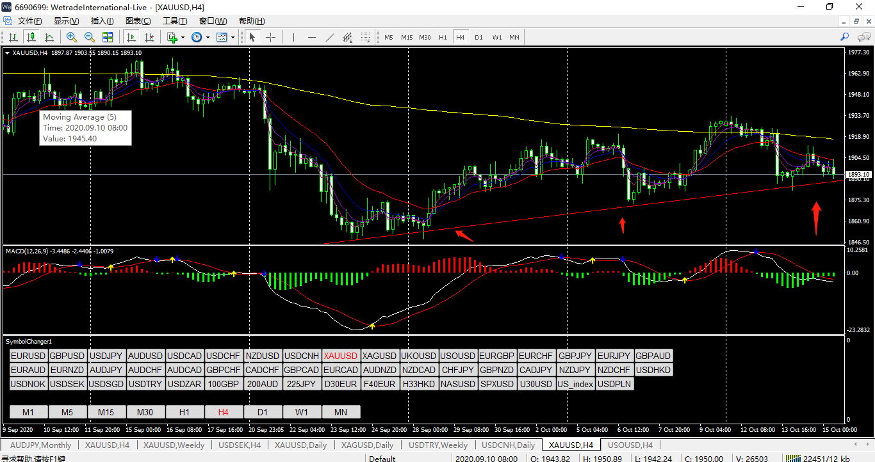Expand the indicators dropdown arrow
875x462 pixels.
pos(183,37)
